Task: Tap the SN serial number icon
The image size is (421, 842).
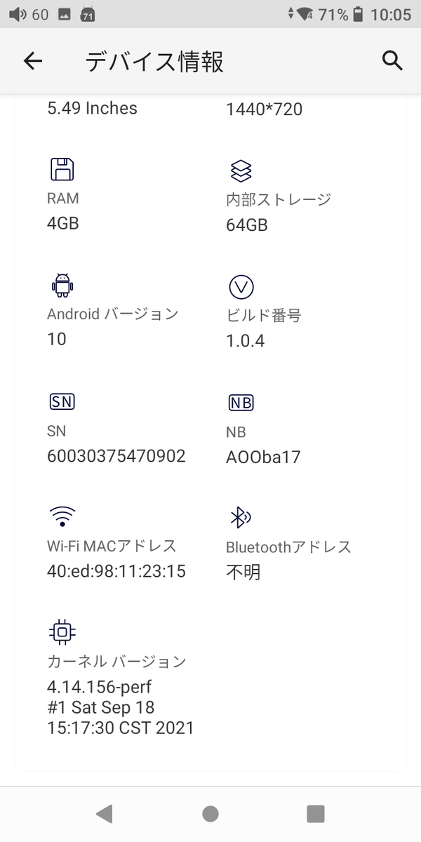Action: click(x=62, y=401)
